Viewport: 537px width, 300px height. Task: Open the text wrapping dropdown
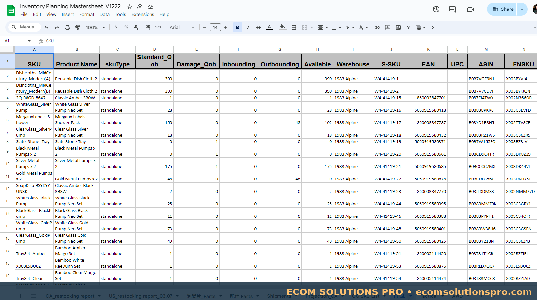(350, 28)
